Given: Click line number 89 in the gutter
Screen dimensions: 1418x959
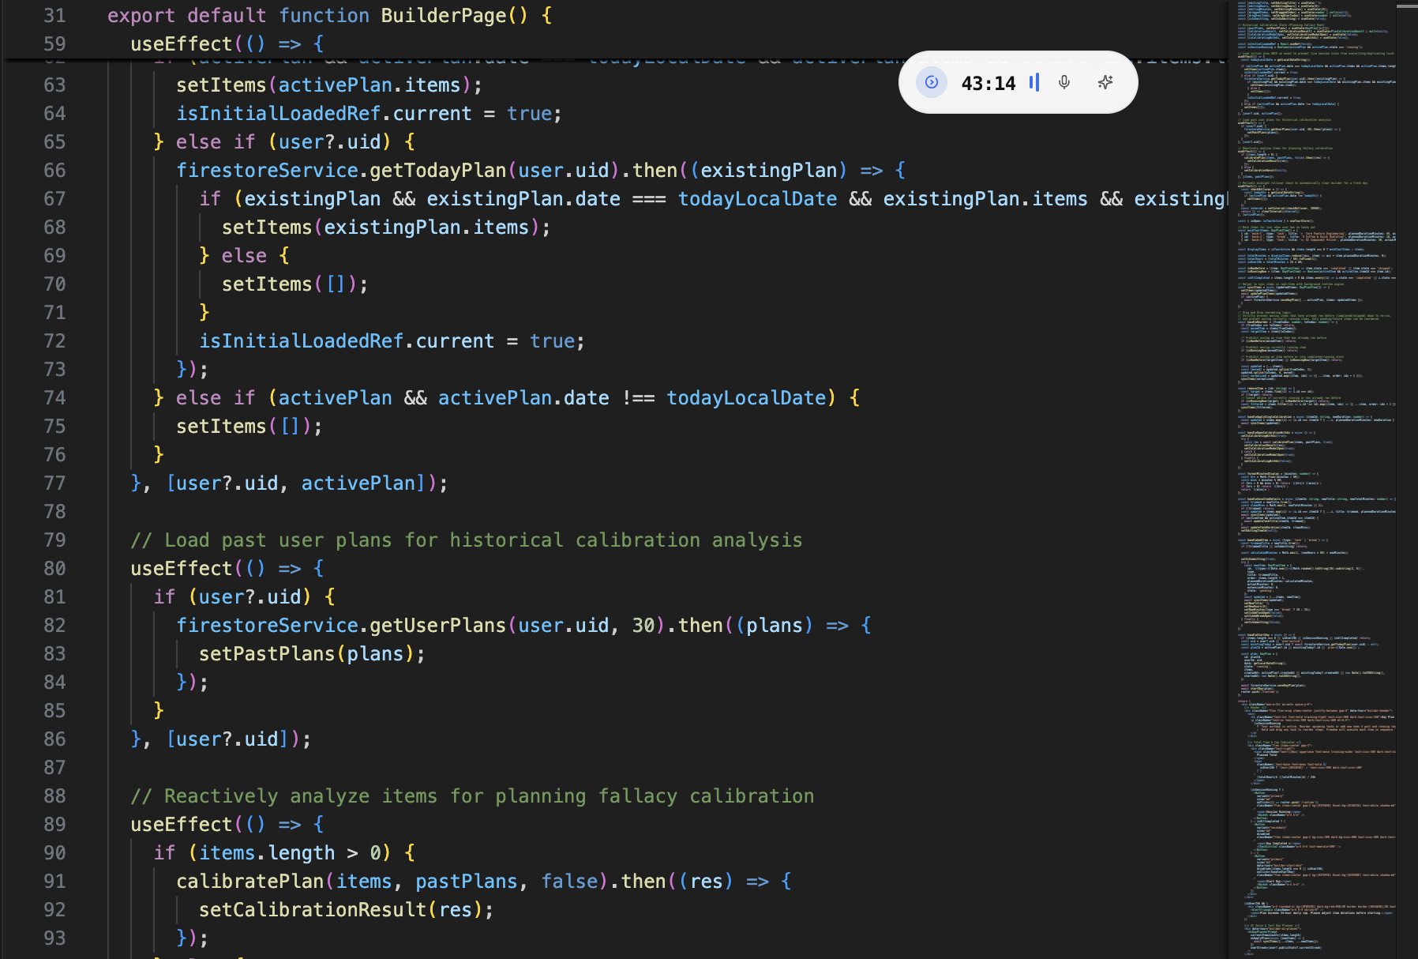Looking at the screenshot, I should 54,824.
